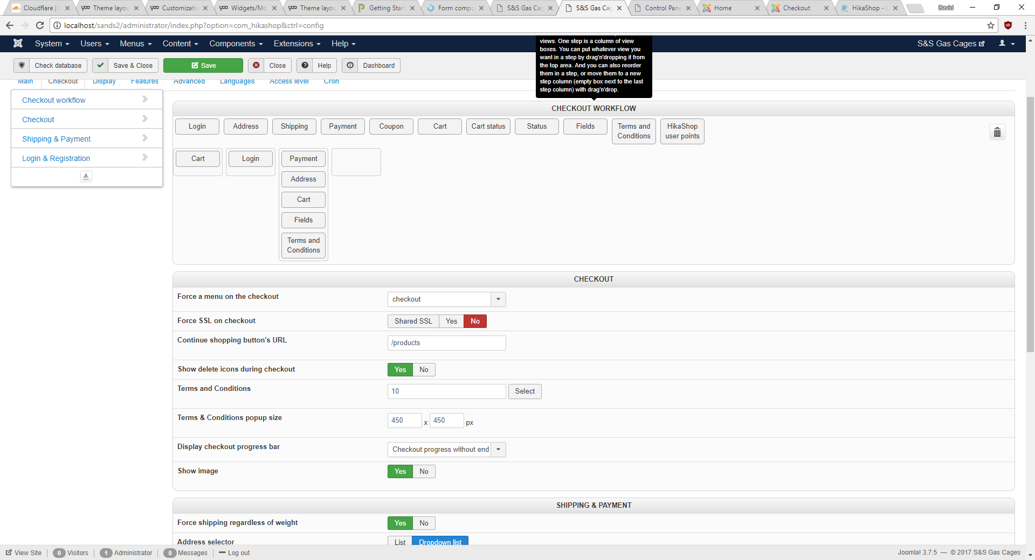1035x560 pixels.
Task: Expand Shipping & Payment in the sidebar
Action: (x=86, y=139)
